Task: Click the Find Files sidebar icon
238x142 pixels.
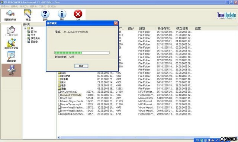Action: [11, 57]
